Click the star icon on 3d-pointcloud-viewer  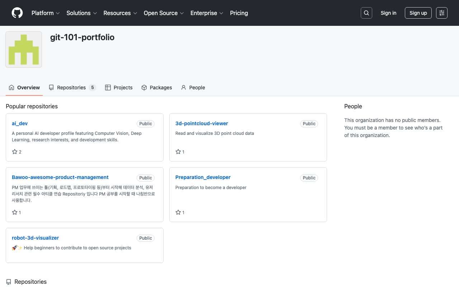(178, 152)
